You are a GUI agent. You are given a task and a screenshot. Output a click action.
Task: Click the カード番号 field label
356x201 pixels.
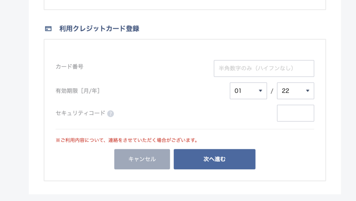click(70, 67)
